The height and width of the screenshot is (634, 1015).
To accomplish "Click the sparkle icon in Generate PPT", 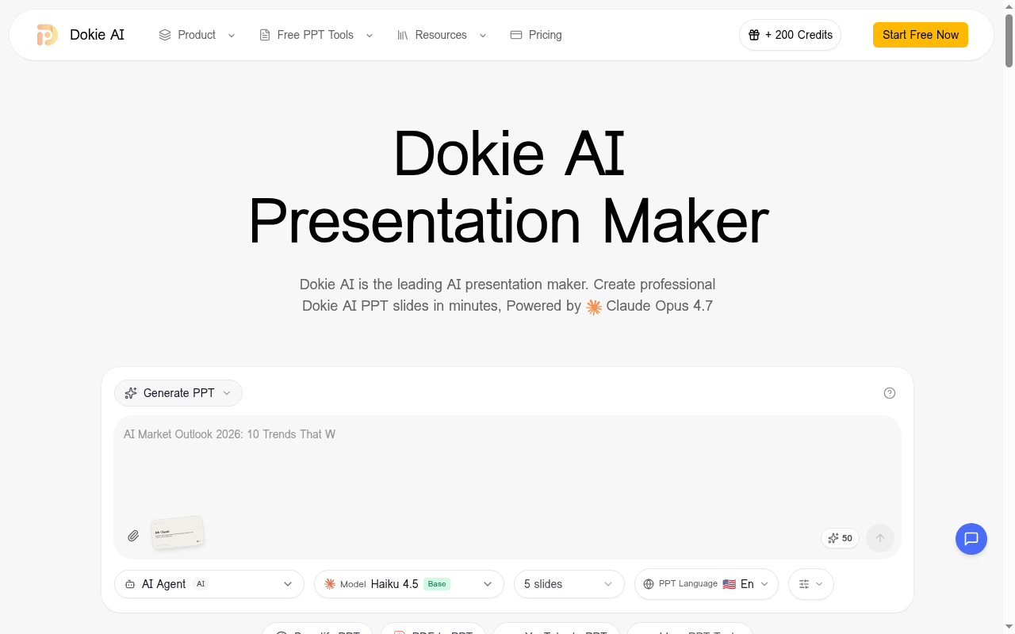I will (131, 393).
